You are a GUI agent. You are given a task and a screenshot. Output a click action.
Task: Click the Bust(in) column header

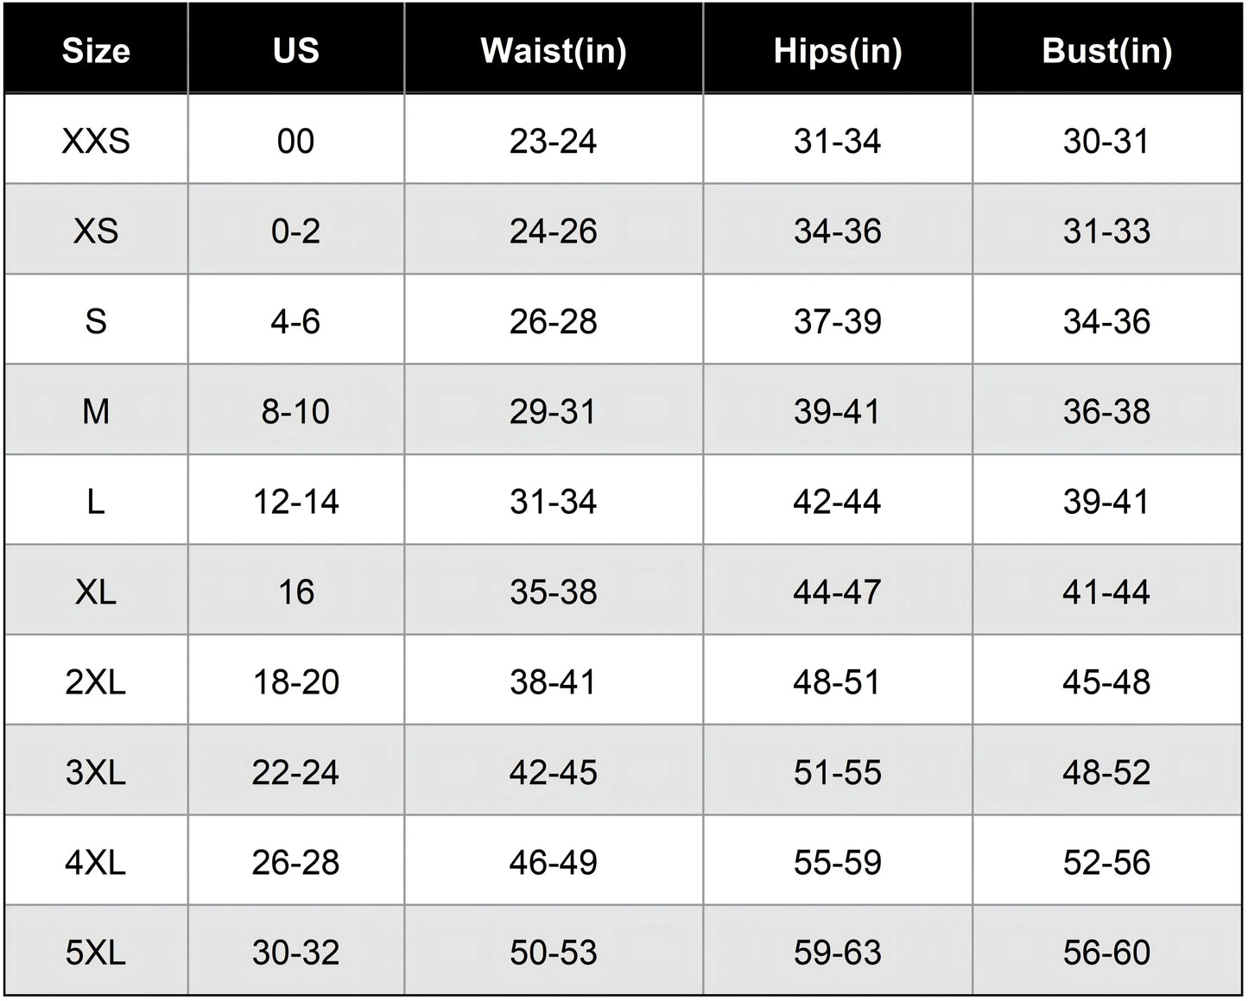pos(1107,50)
